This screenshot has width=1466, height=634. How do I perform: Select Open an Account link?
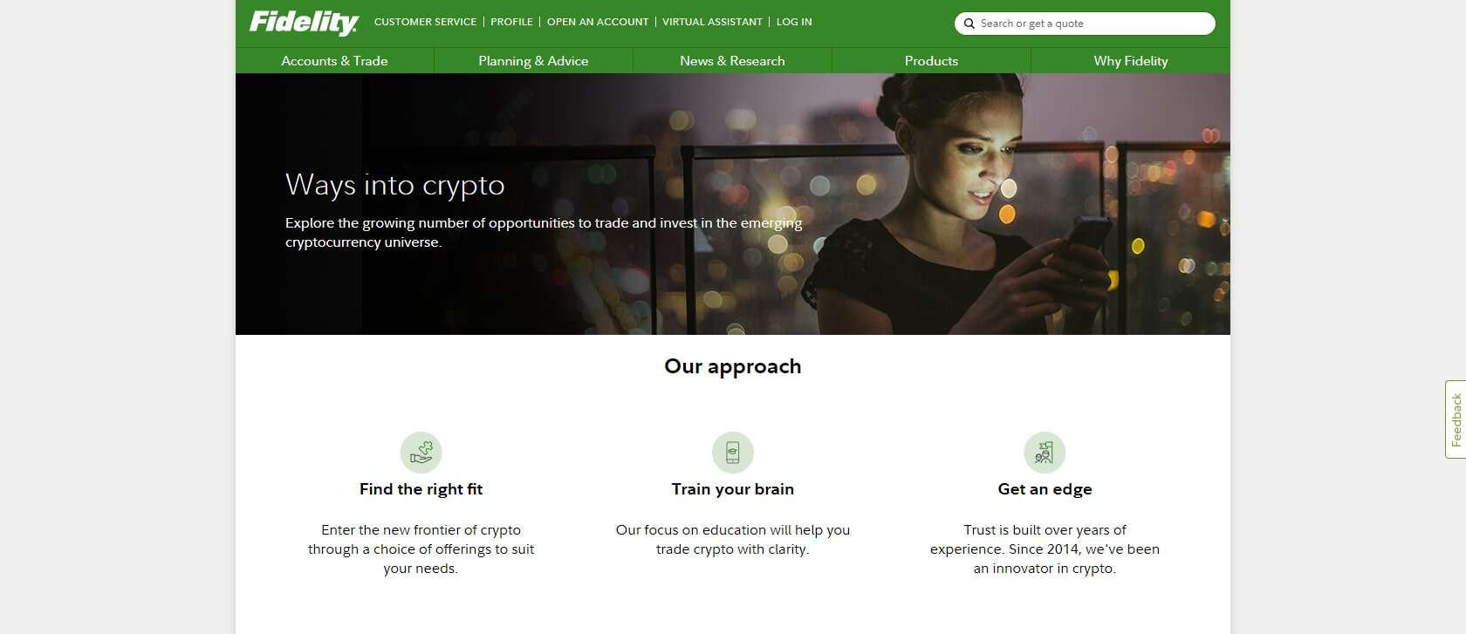[598, 22]
